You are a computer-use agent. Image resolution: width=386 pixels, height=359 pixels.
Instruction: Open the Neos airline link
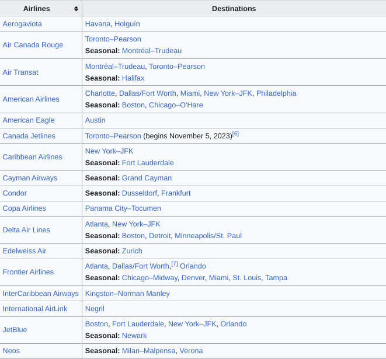pos(11,351)
